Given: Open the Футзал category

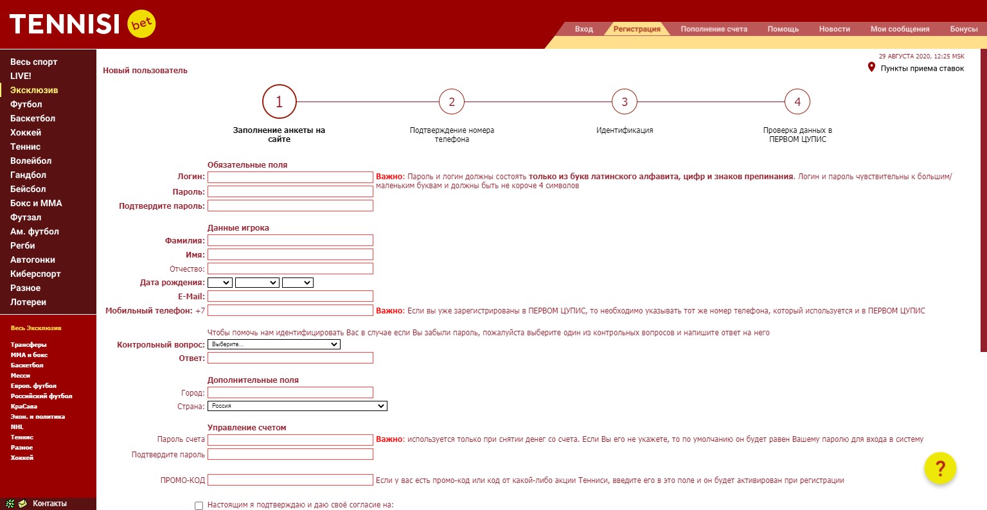Looking at the screenshot, I should [x=26, y=217].
